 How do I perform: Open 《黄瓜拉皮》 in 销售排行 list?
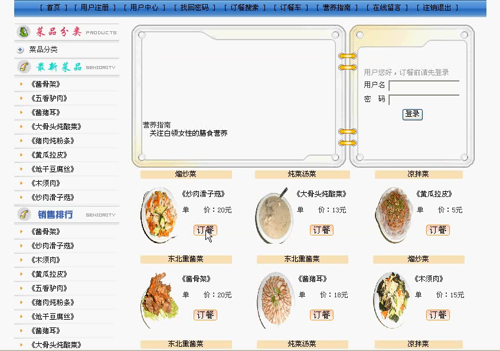click(49, 274)
